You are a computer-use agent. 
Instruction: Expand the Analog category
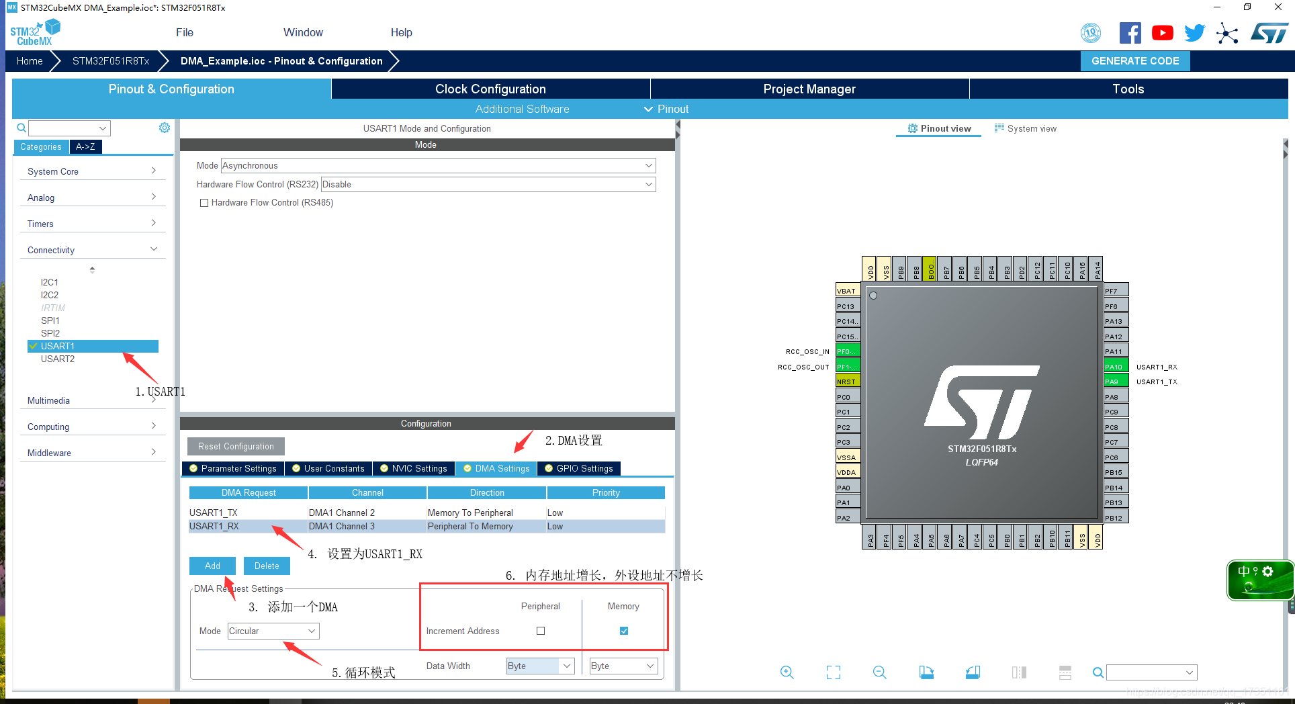(92, 197)
